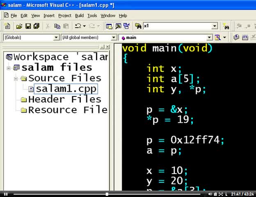
Task: Click the Open file folder icon
Action: pos(19,26)
